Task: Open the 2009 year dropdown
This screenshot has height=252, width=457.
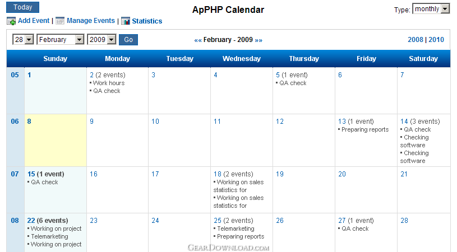Action: click(101, 40)
